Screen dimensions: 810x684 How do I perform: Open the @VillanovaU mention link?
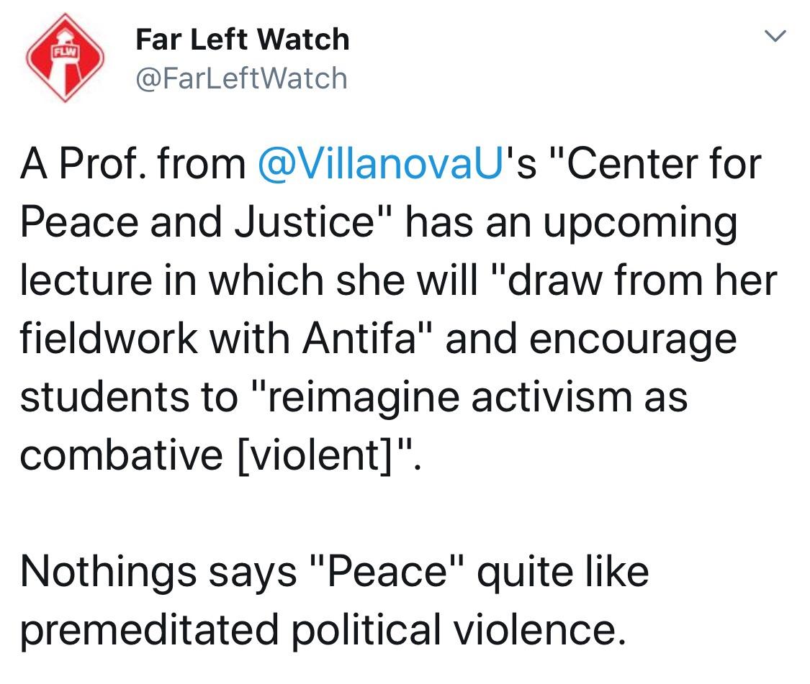tap(380, 164)
